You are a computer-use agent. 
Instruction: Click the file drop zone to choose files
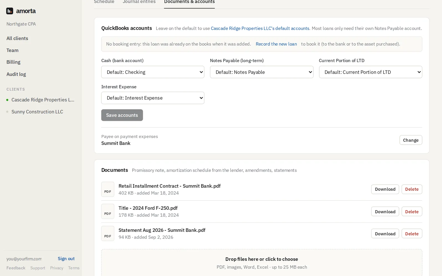tap(262, 263)
